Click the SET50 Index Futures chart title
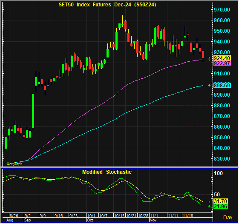 pos(107,5)
